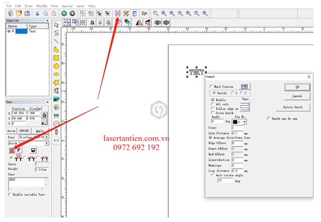Open the Laser menu

click(80, 6)
